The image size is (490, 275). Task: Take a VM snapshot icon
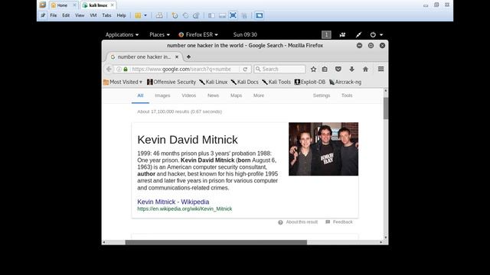coord(175,15)
